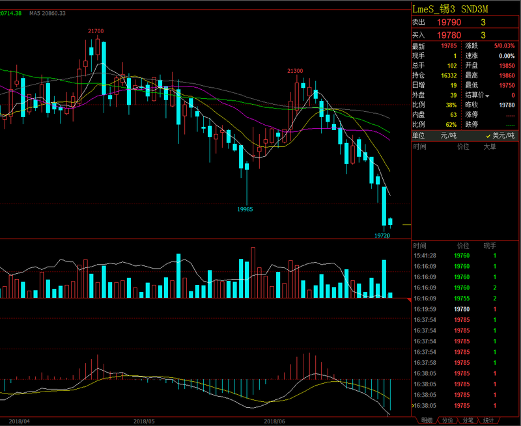Click the MA5 20860.33 indicator label
Image resolution: width=521 pixels, height=426 pixels.
[47, 13]
